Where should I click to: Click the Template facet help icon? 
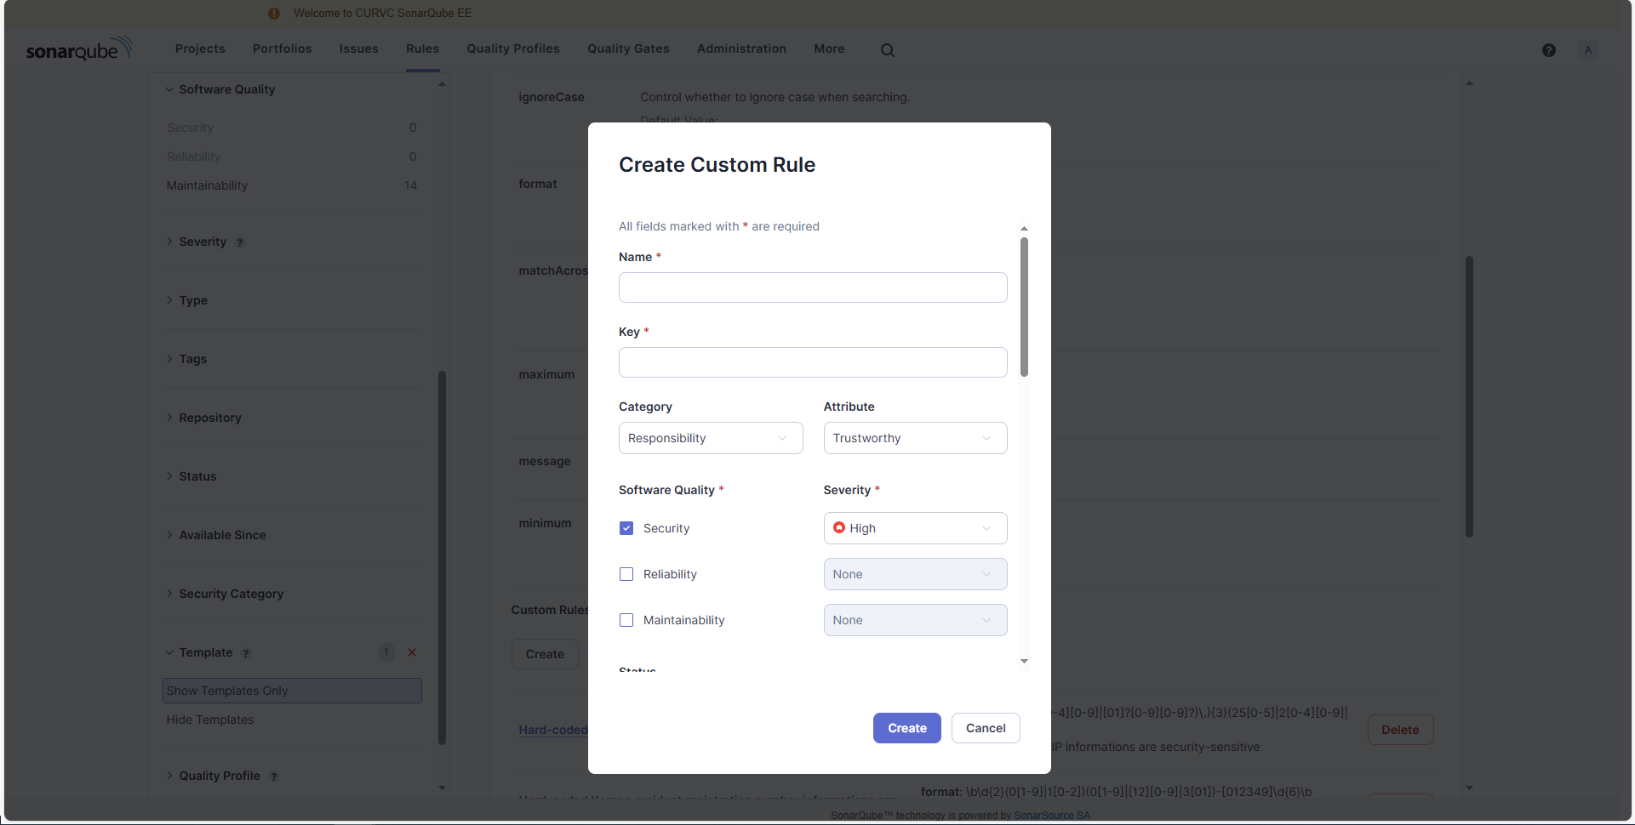(246, 653)
